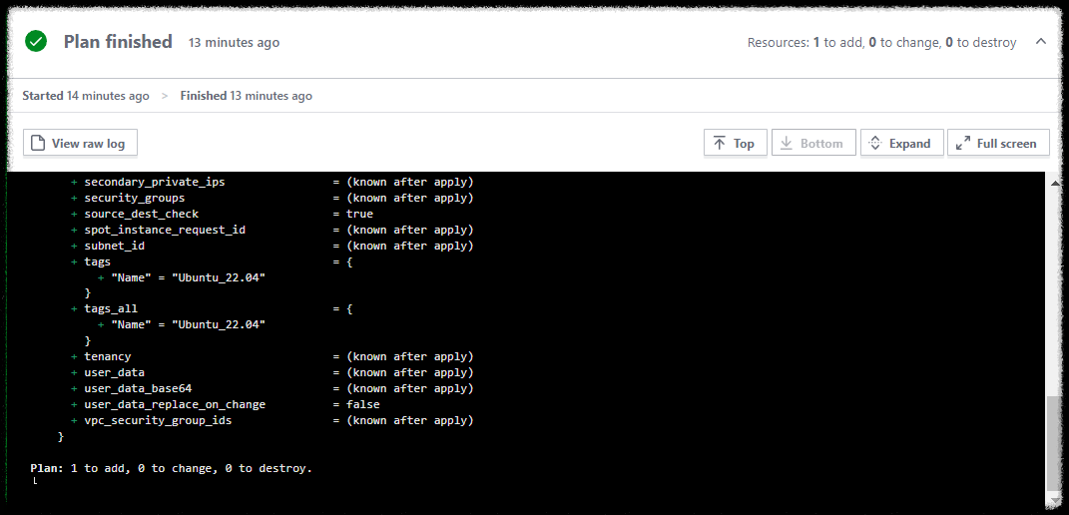Click the user_data_base64 line
The width and height of the screenshot is (1069, 515).
click(272, 388)
